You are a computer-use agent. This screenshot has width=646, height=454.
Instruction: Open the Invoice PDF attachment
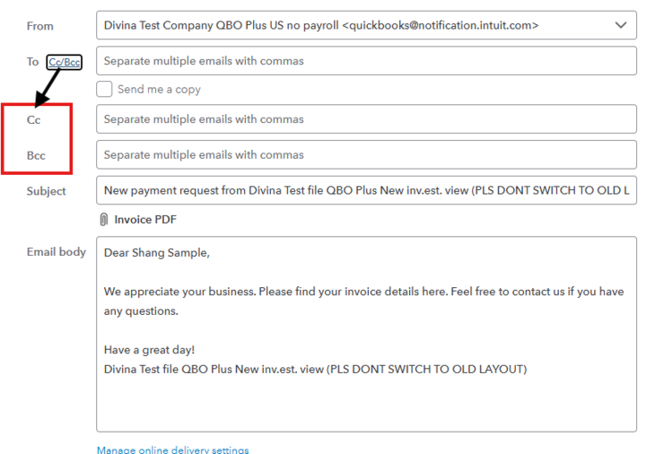145,220
